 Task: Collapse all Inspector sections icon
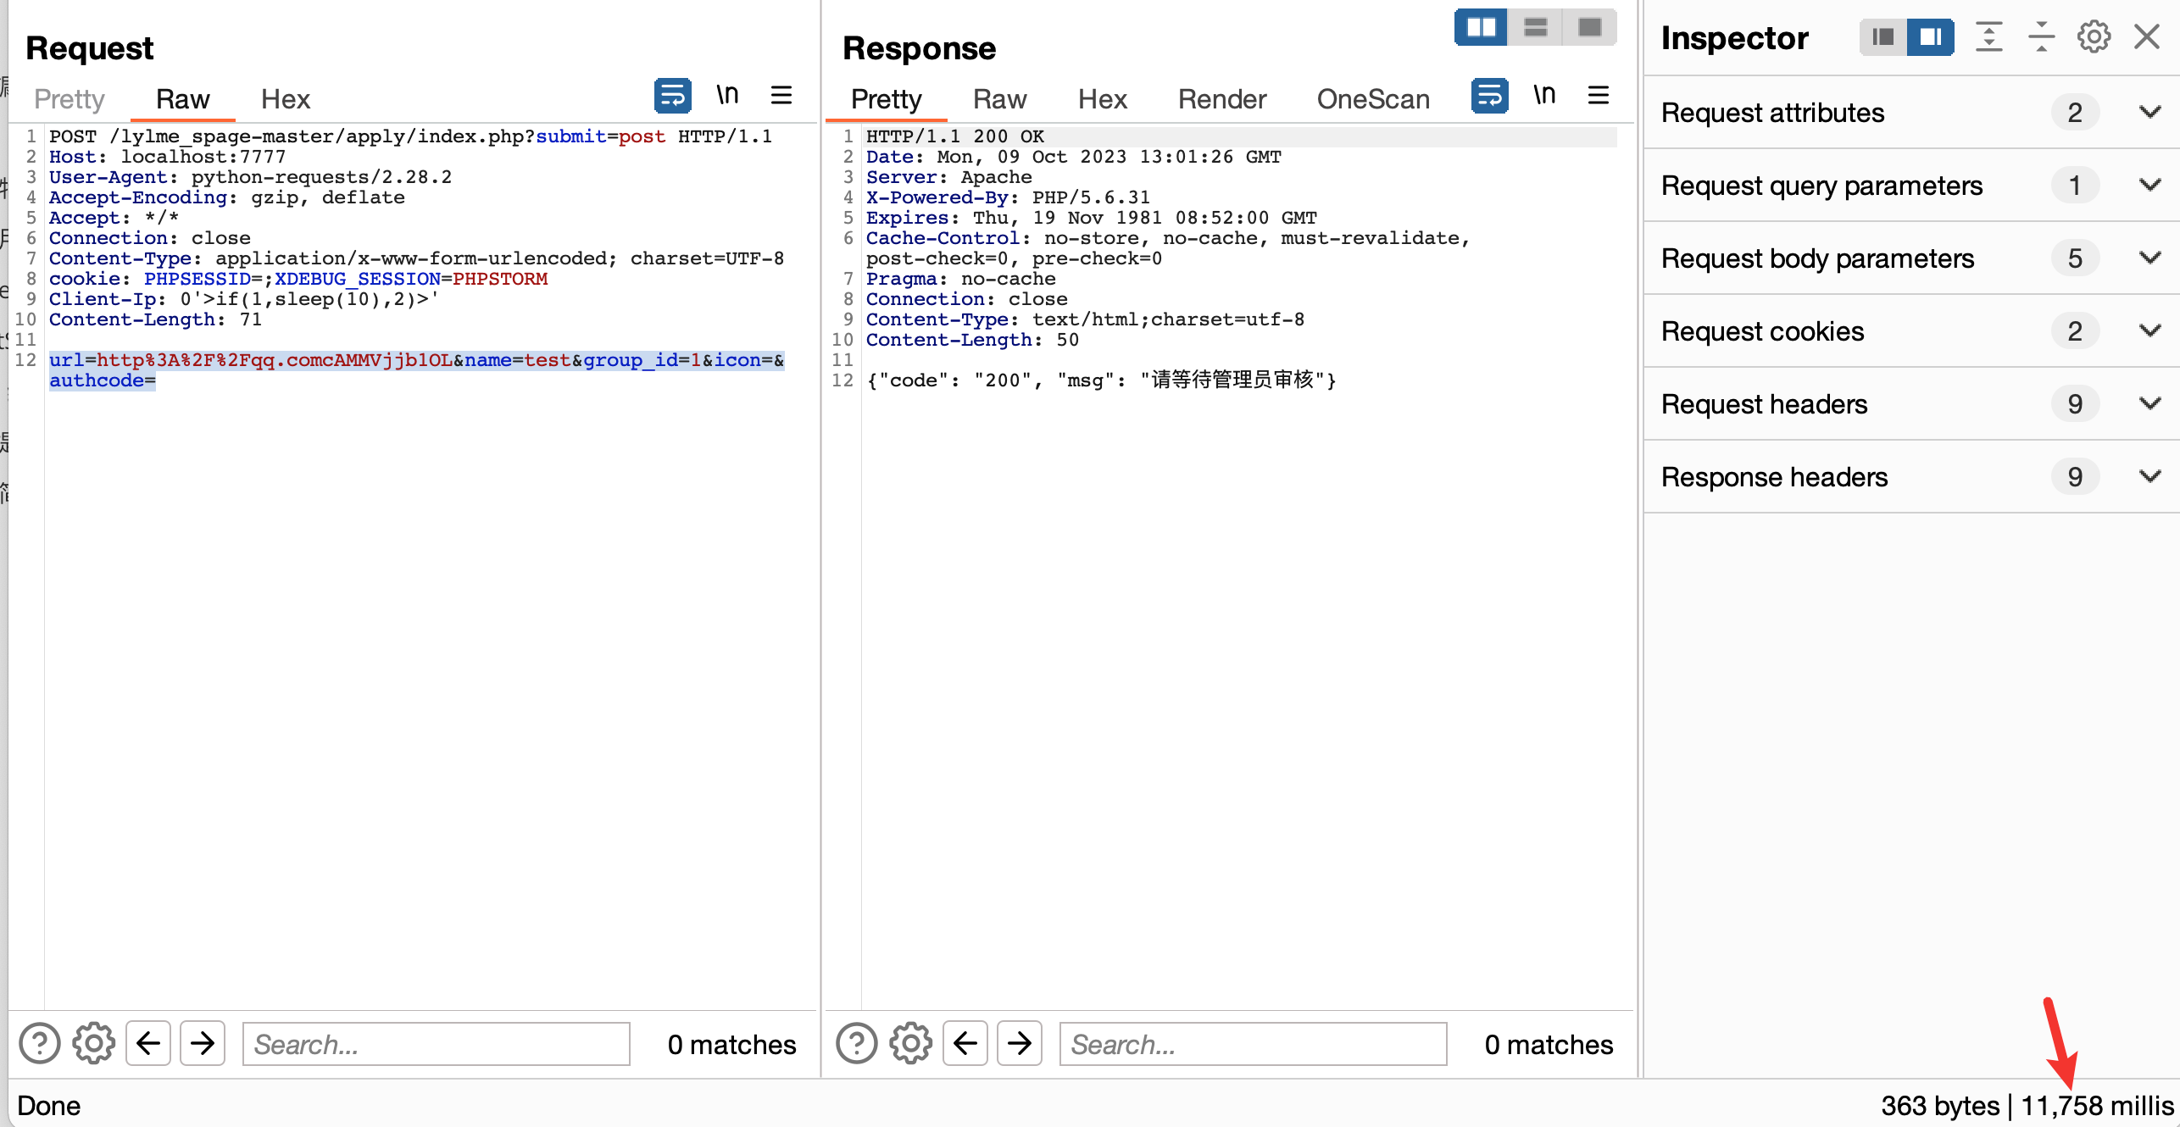2040,37
